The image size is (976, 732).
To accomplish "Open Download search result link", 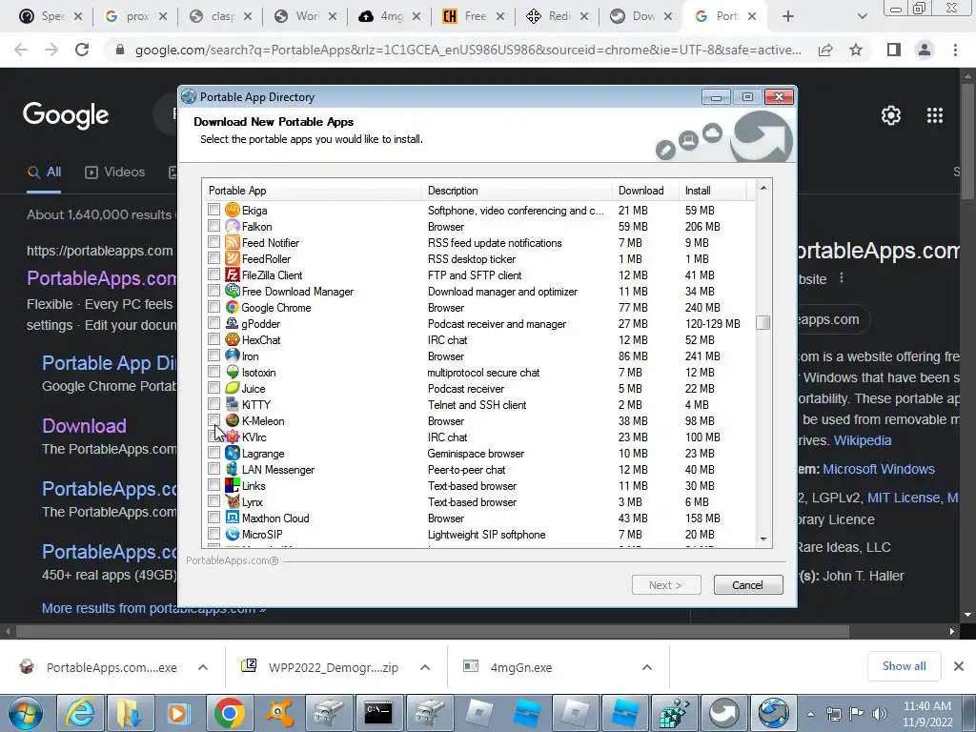I will point(84,426).
